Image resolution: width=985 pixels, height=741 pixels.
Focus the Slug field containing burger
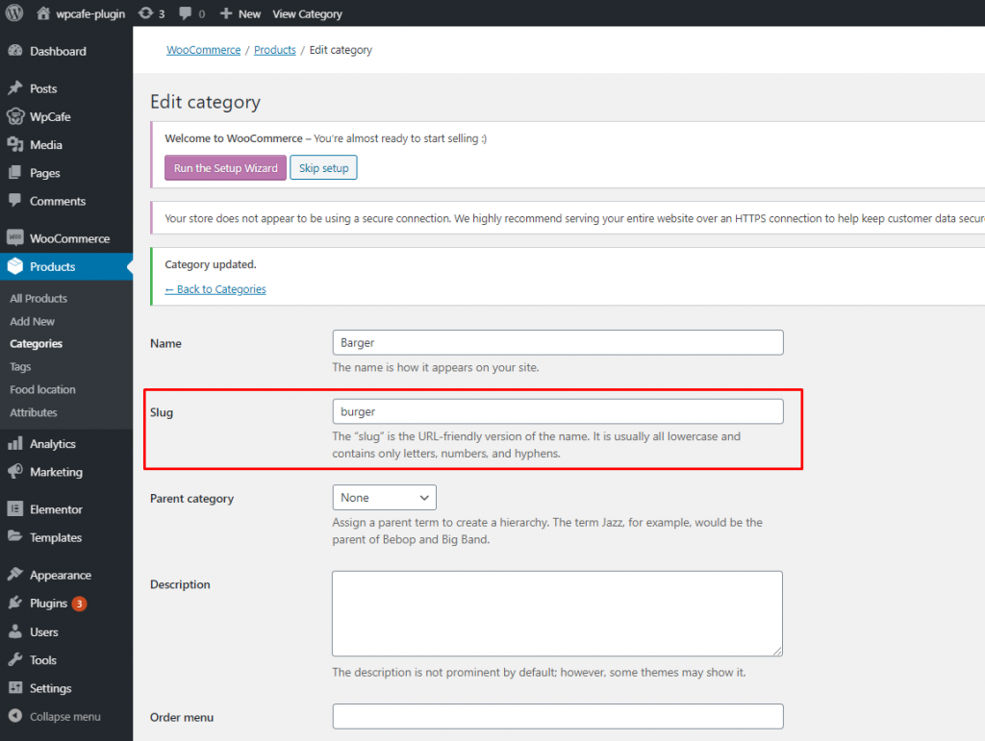(558, 411)
